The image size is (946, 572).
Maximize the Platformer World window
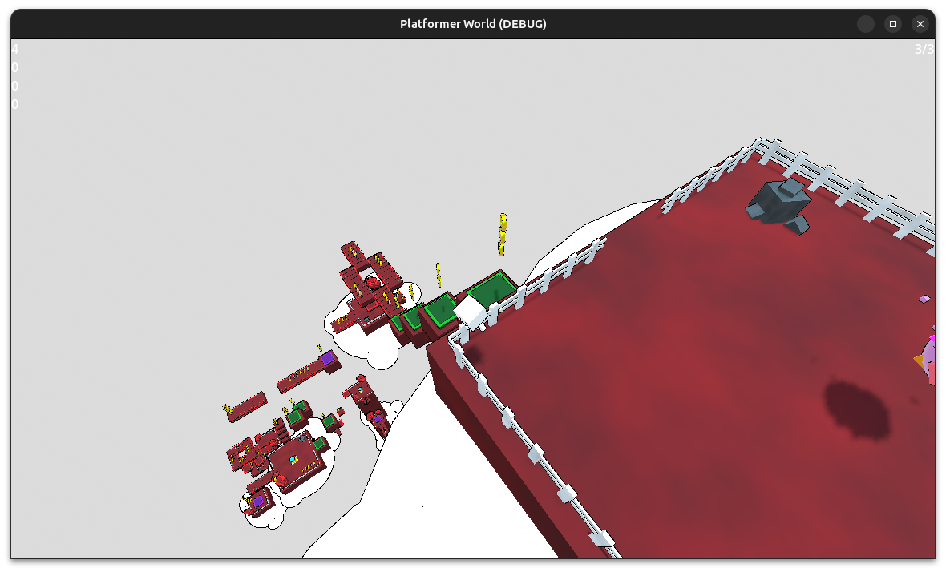[x=893, y=24]
